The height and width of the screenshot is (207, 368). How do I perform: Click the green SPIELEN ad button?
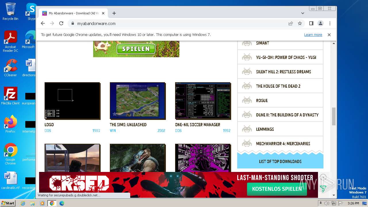click(x=136, y=49)
